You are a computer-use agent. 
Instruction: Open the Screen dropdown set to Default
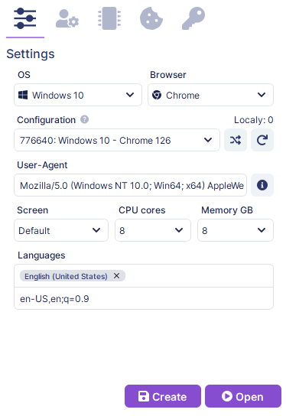point(61,230)
